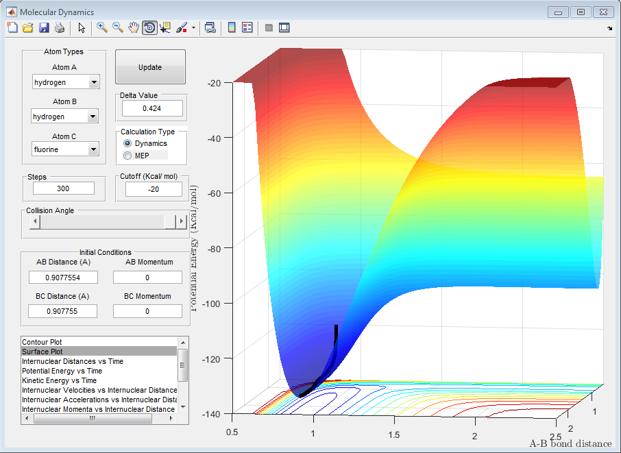
Task: Select the MEP calculation type
Action: pos(127,156)
